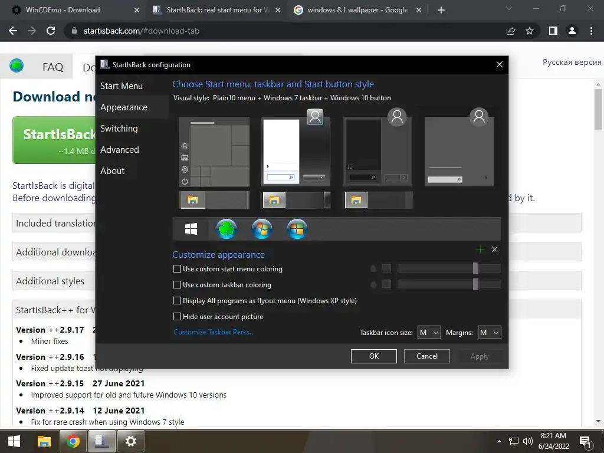Image resolution: width=604 pixels, height=453 pixels.
Task: Choose the Windows 7 blue Start orb
Action: (x=261, y=229)
